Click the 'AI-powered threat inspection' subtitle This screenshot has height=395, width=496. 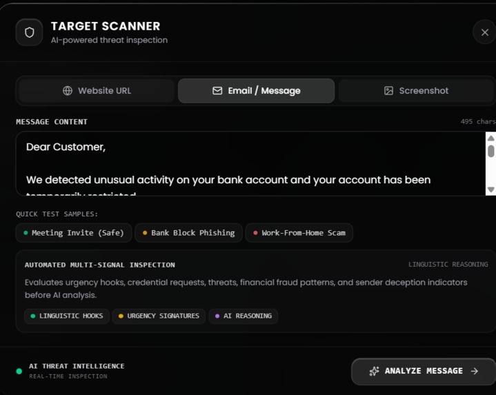(x=109, y=40)
